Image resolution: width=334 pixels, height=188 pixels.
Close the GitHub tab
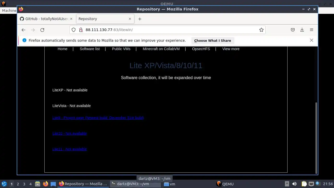click(71, 19)
